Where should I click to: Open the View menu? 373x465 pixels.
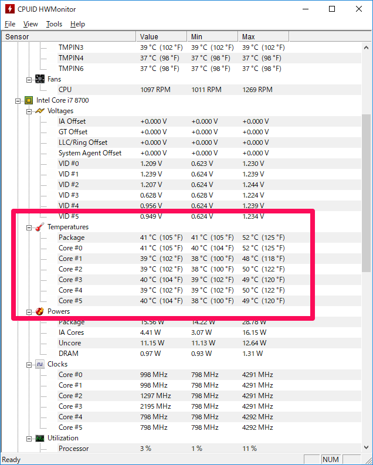tap(30, 24)
